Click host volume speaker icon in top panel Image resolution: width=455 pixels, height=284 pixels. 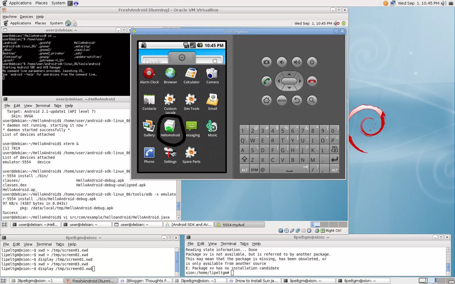[444, 3]
